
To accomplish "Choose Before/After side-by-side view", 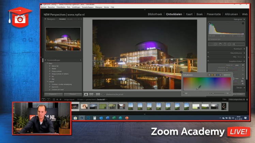I will tap(91, 94).
